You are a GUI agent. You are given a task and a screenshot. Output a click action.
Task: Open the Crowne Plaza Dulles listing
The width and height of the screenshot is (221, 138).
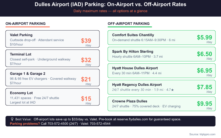(130, 101)
